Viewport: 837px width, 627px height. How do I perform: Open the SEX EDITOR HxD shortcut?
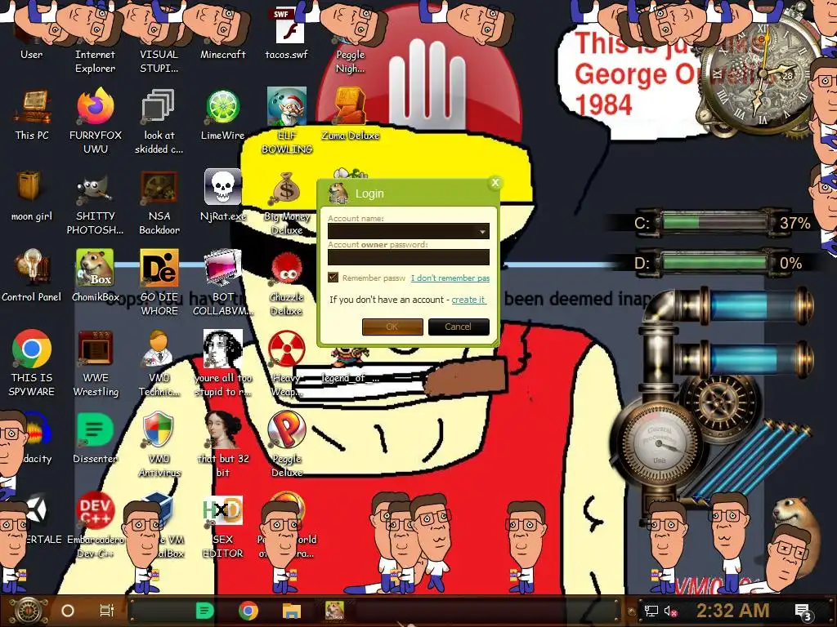click(222, 528)
